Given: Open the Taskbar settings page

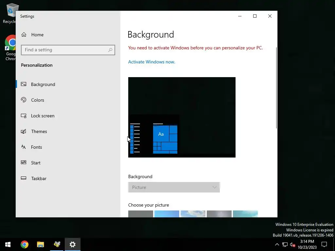Looking at the screenshot, I should pyautogui.click(x=68, y=178).
